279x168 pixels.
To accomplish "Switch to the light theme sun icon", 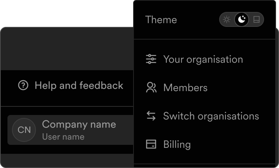I will (227, 20).
